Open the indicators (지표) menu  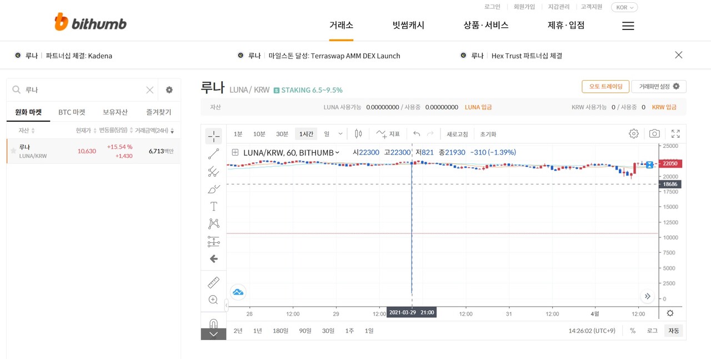point(388,134)
